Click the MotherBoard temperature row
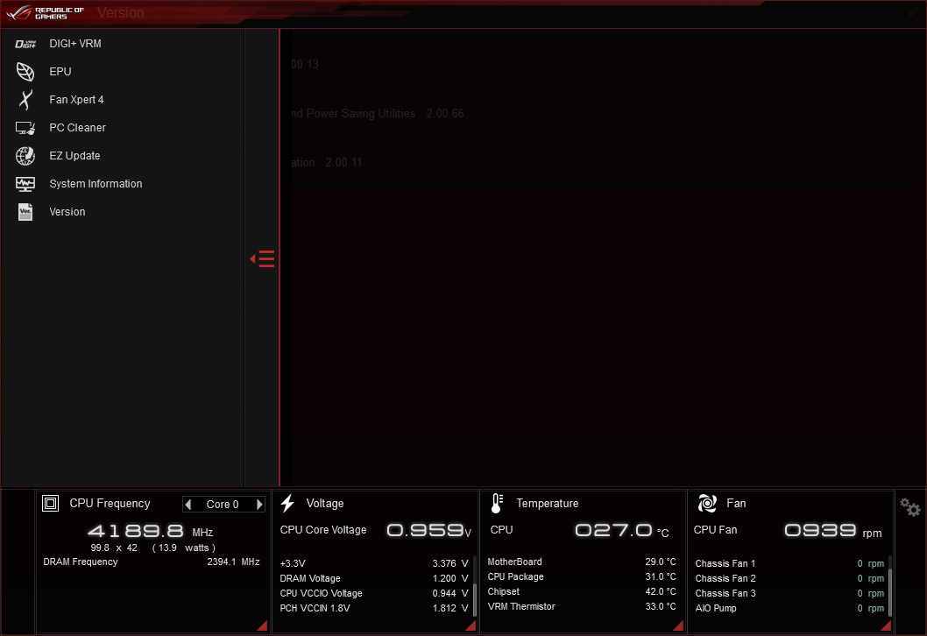Screen dimensions: 927x636 [x=582, y=562]
